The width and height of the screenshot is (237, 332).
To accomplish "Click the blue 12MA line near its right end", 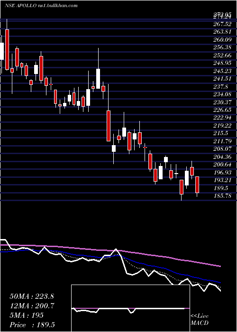I will pyautogui.click(x=218, y=282).
